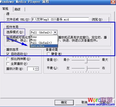The image size is (116, 107).
Task: Open the 选择模式 dropdown arrow
Action: [55, 32]
